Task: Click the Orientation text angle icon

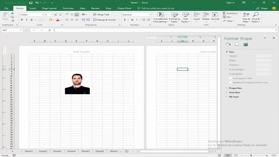Action: coord(83,14)
